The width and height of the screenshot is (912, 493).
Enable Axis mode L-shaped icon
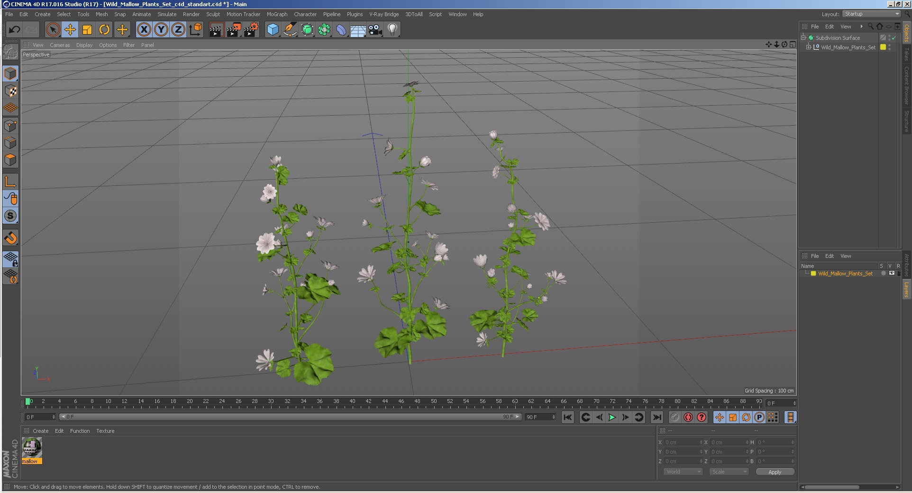click(x=10, y=181)
